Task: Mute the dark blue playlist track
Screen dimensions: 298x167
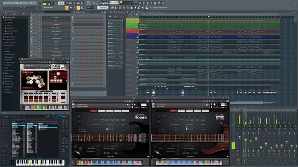Action: (x=137, y=38)
